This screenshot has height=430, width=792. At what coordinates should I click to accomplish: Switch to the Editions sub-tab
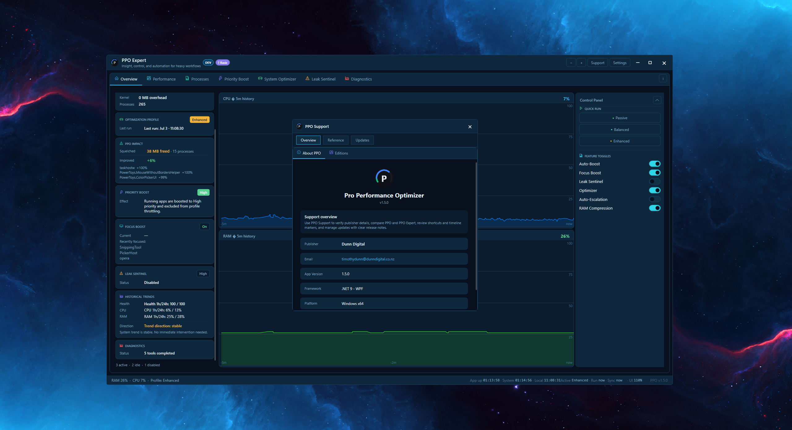tap(339, 153)
